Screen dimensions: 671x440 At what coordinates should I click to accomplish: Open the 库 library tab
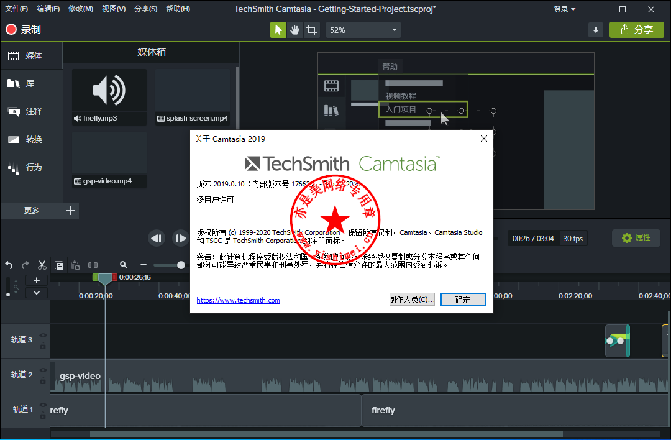pos(31,83)
